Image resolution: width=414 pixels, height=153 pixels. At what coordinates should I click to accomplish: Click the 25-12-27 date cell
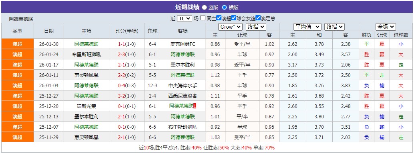(x=49, y=96)
